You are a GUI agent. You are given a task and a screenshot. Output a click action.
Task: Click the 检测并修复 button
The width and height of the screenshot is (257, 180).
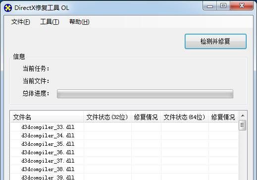215,41
